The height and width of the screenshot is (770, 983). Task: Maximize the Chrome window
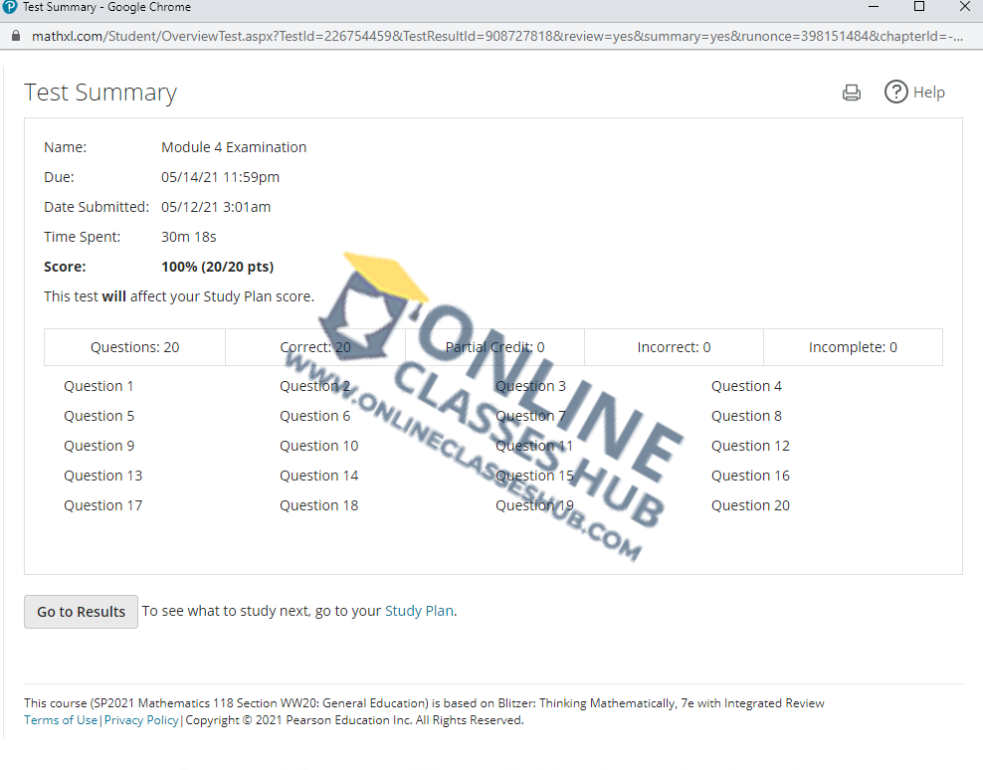pos(918,7)
